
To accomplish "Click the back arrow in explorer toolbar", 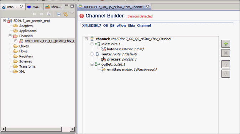I will pos(34,14).
